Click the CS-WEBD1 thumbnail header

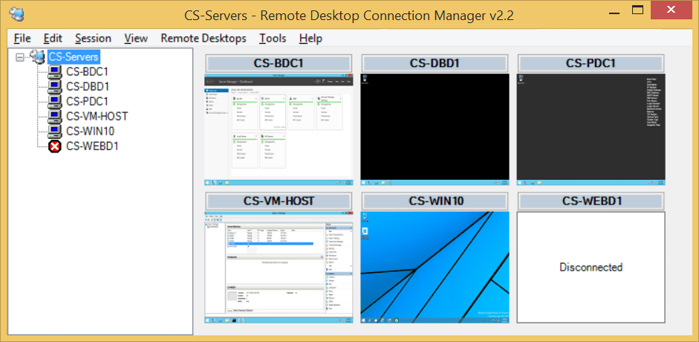click(591, 201)
